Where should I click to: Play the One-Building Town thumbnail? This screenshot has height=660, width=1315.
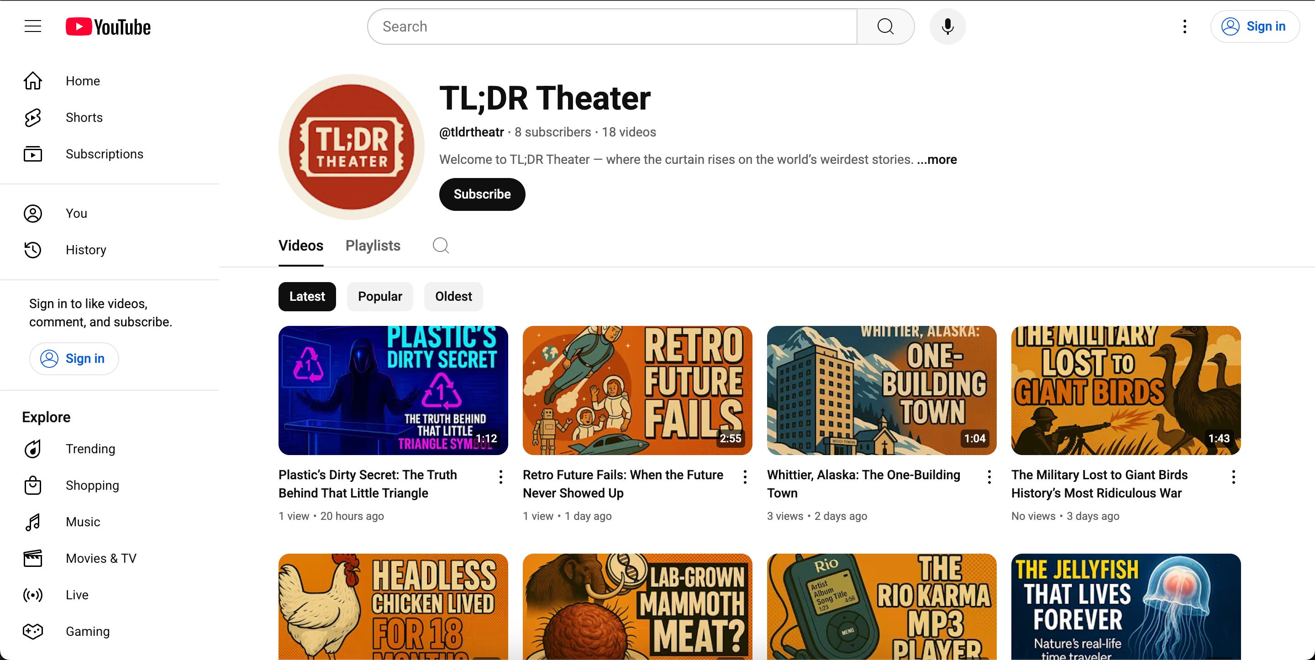[x=882, y=391]
